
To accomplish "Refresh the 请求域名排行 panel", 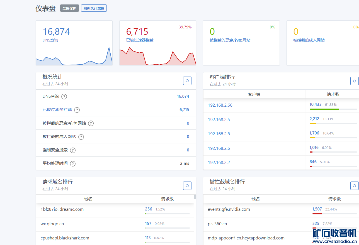I will (187, 185).
